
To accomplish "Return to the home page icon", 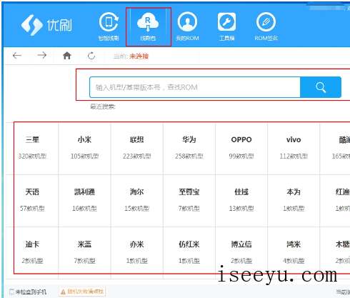I will 67,56.
